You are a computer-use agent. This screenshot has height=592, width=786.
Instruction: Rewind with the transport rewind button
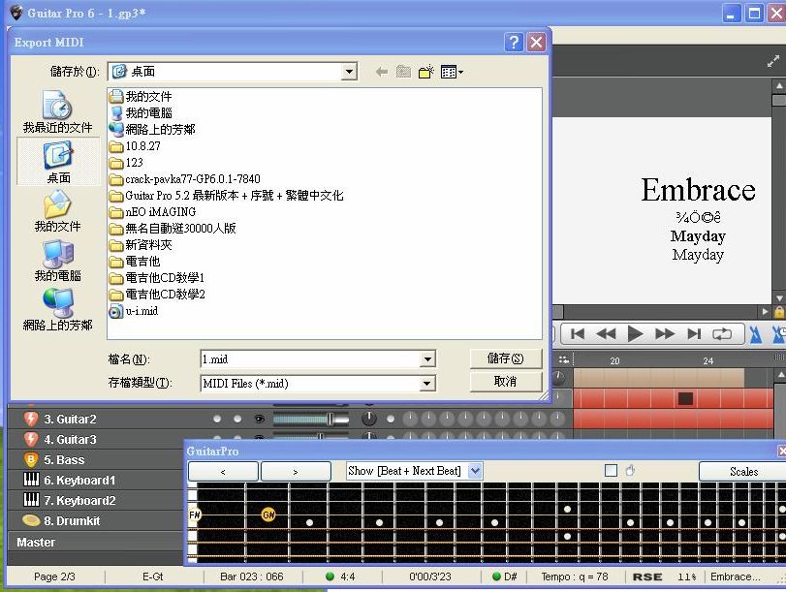coord(606,334)
